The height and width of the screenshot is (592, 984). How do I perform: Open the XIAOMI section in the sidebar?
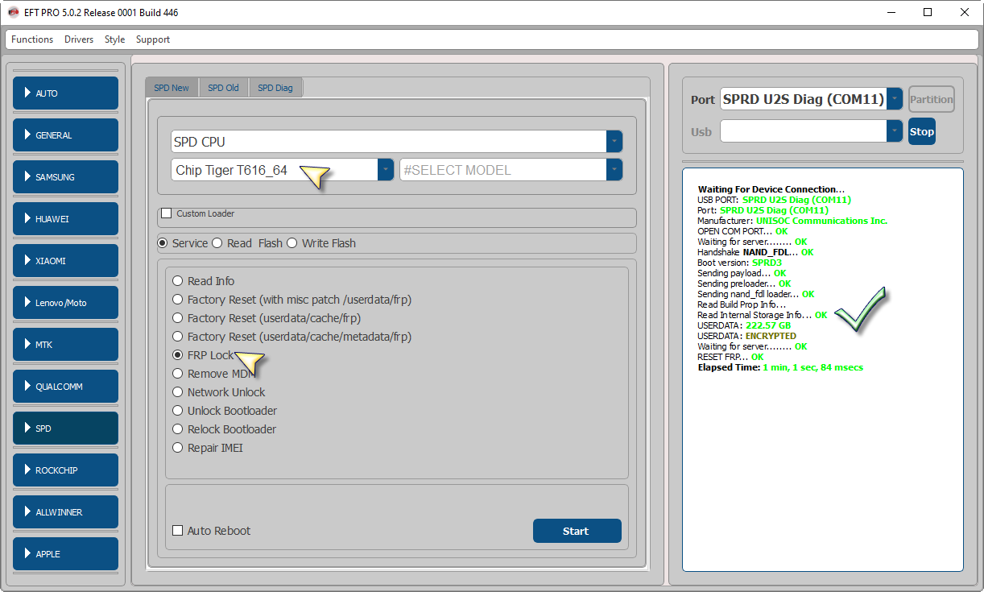tap(65, 261)
